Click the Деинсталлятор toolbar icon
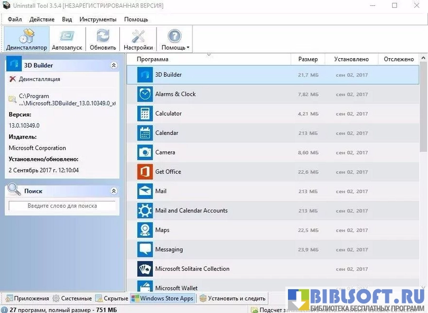 26,36
